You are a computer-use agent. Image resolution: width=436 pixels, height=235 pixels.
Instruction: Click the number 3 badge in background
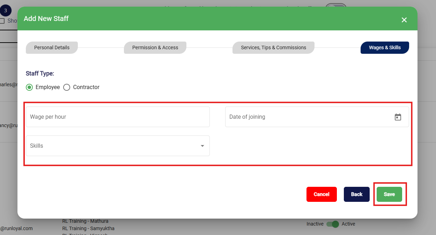(x=5, y=10)
